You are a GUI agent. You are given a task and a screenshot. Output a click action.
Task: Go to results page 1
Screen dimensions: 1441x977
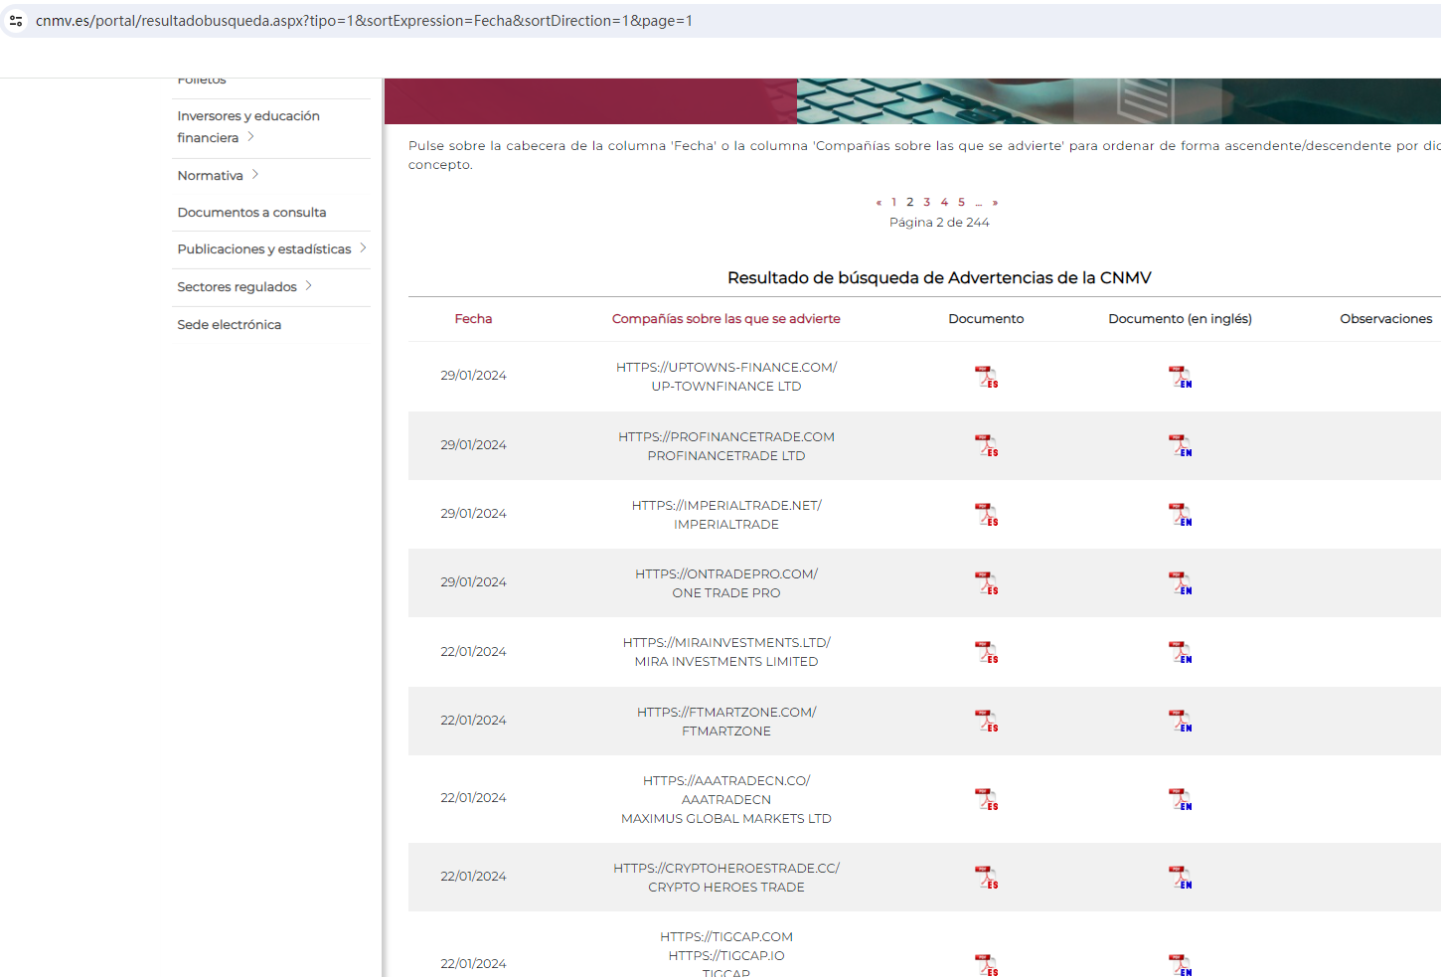[x=893, y=202]
